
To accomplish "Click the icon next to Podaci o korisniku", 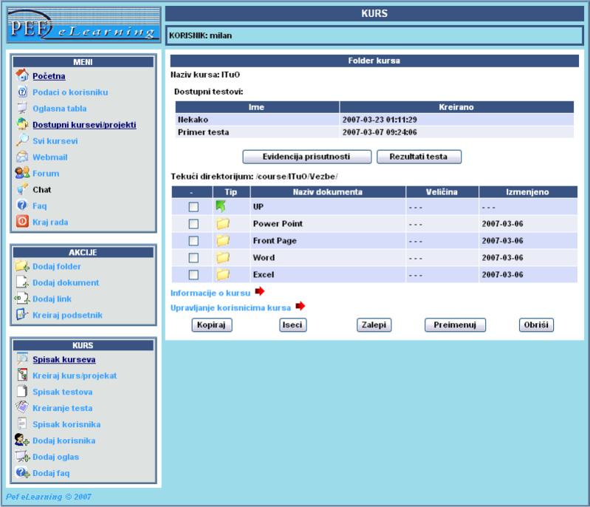I will [x=22, y=92].
